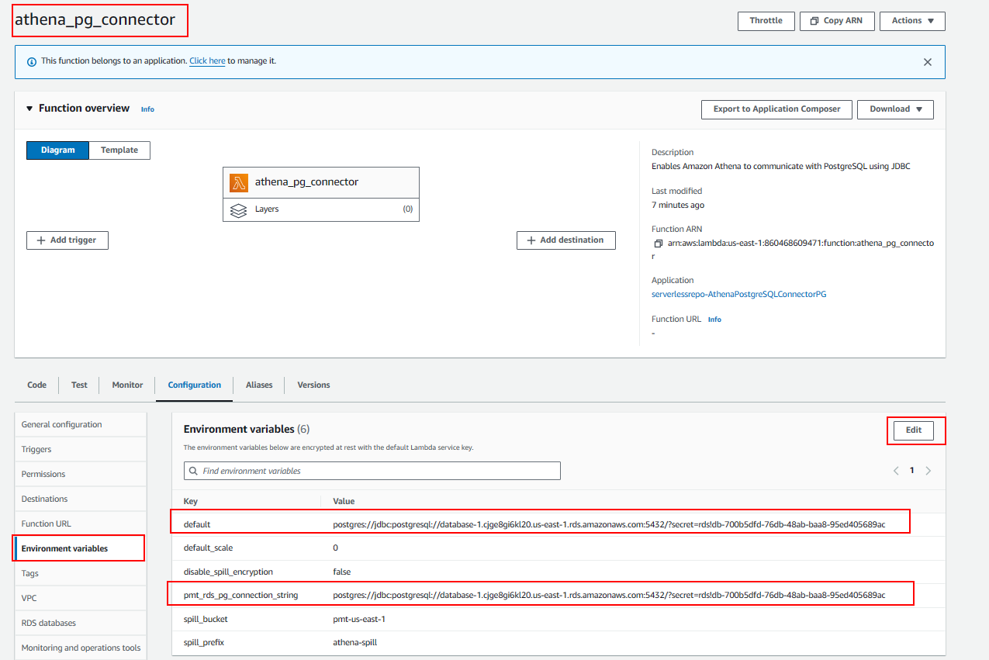This screenshot has width=989, height=660.
Task: Follow the 'Click here' application link
Action: 207,60
